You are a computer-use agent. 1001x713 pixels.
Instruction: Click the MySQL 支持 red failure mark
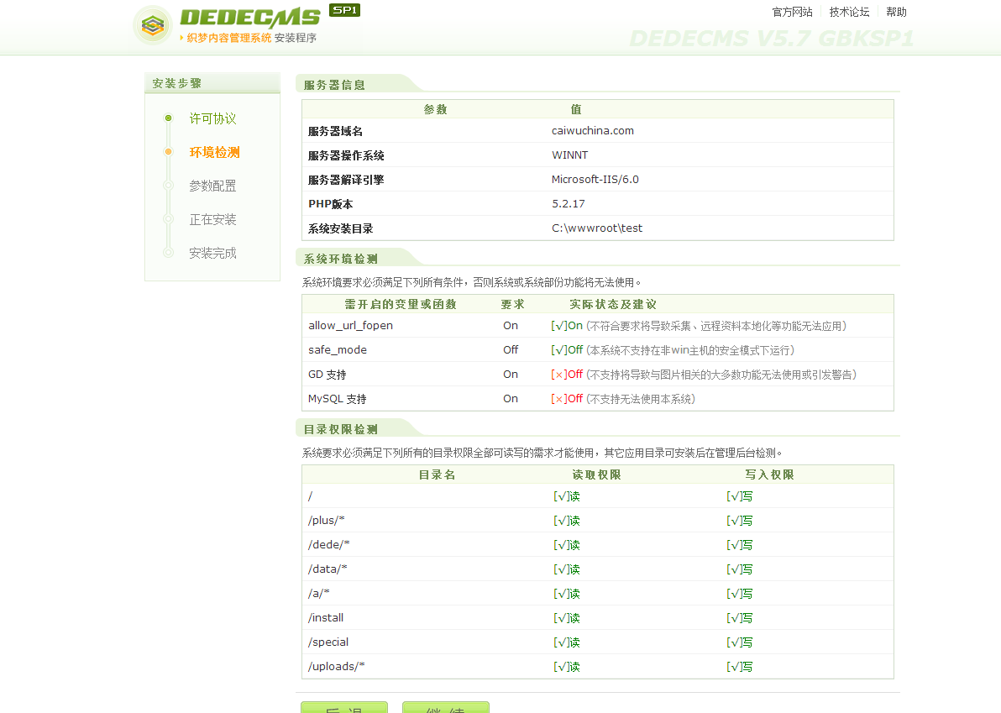coord(559,399)
